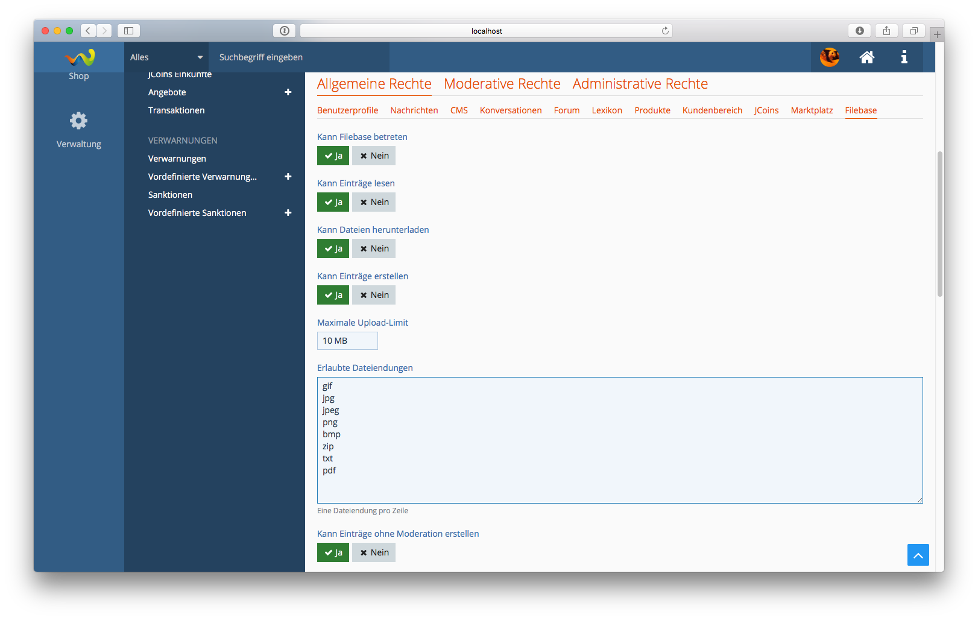Open Transaktionen in the sidebar
Image resolution: width=978 pixels, height=620 pixels.
176,110
